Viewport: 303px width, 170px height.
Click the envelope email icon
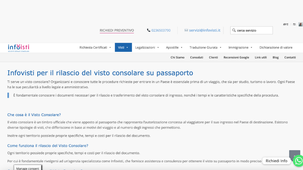coord(186,30)
